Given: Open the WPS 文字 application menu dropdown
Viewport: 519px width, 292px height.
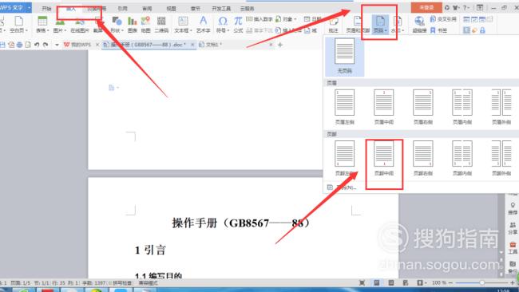Looking at the screenshot, I should [x=15, y=7].
